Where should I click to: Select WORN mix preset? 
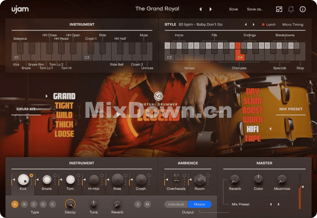(x=252, y=120)
